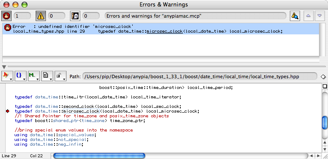Open the functions braces popup menu
The width and height of the screenshot is (328, 159).
21,76
